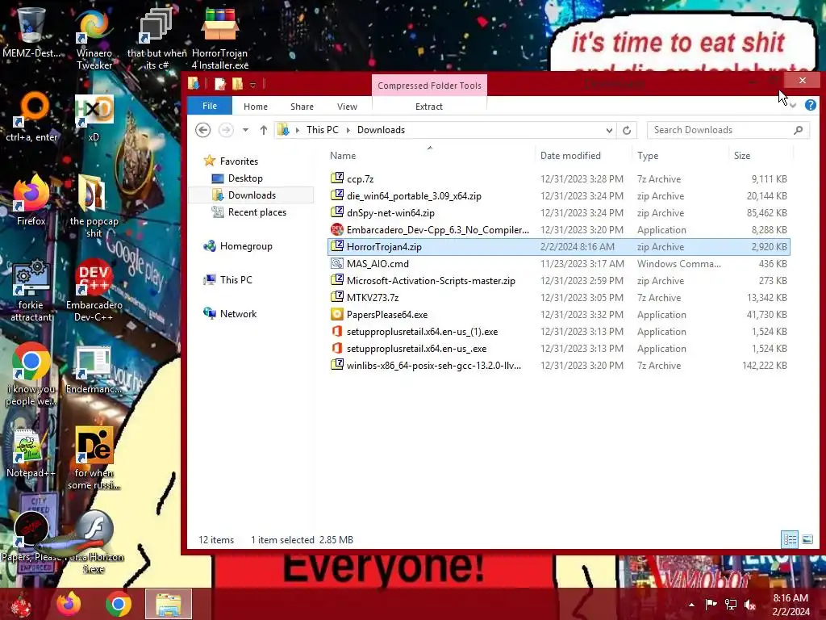Open Customize Quick Access Toolbar dropdown
Image resolution: width=826 pixels, height=620 pixels.
[x=252, y=84]
